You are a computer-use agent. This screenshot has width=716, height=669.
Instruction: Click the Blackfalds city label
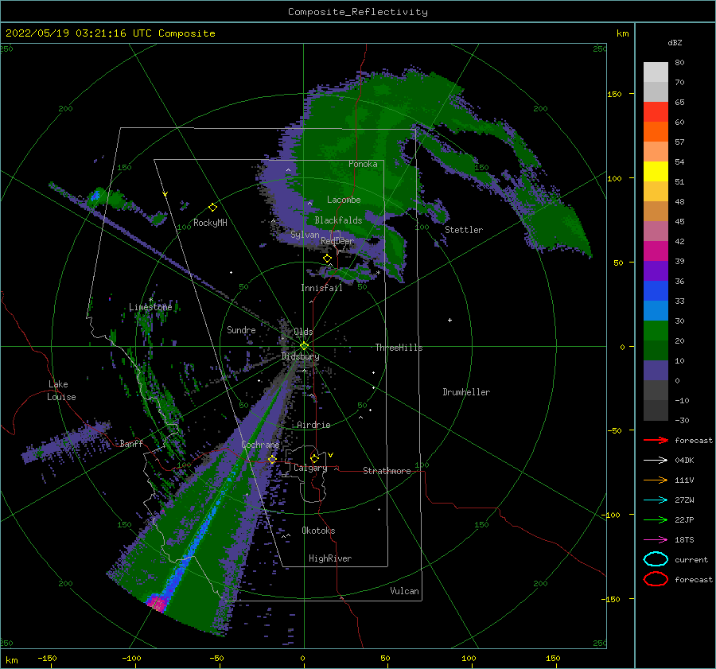pos(338,220)
